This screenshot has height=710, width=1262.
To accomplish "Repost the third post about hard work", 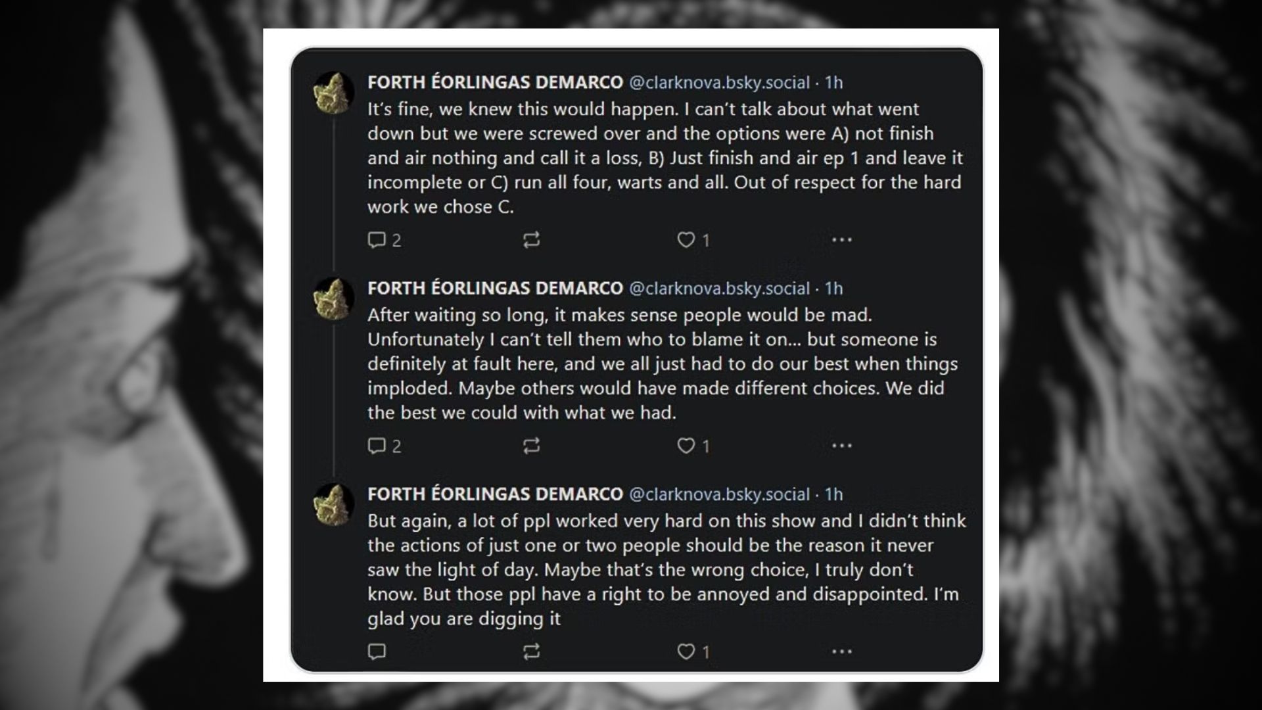I will click(531, 651).
